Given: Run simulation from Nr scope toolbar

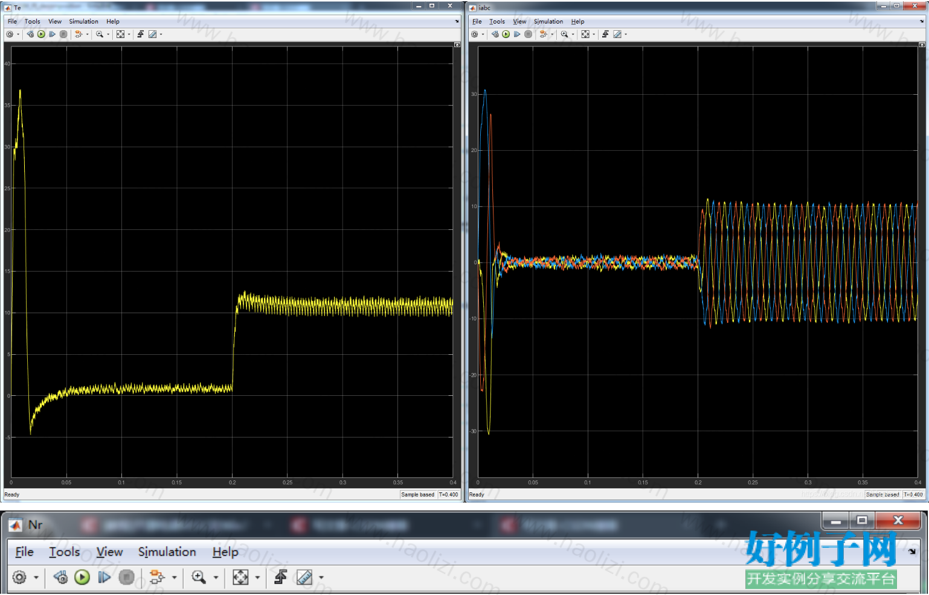Looking at the screenshot, I should 82,577.
